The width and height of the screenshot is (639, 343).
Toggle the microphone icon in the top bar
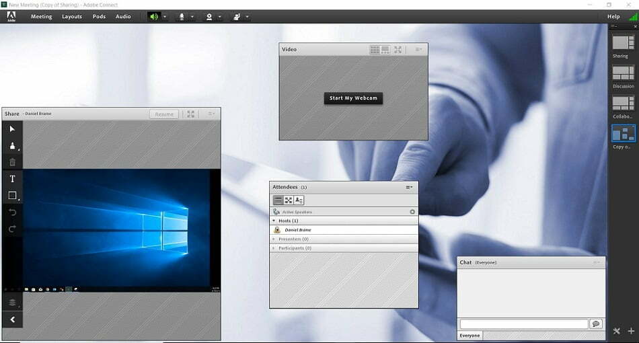click(182, 17)
